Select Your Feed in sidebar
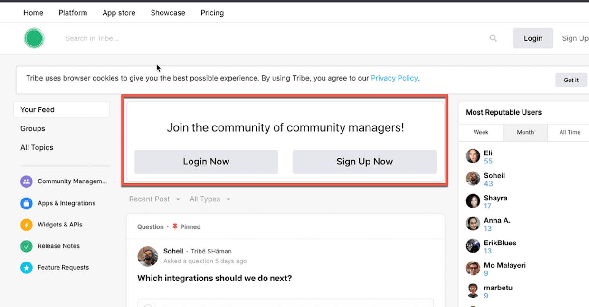The width and height of the screenshot is (589, 307). click(x=62, y=109)
